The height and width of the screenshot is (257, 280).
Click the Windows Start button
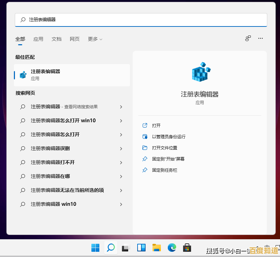pos(95,248)
